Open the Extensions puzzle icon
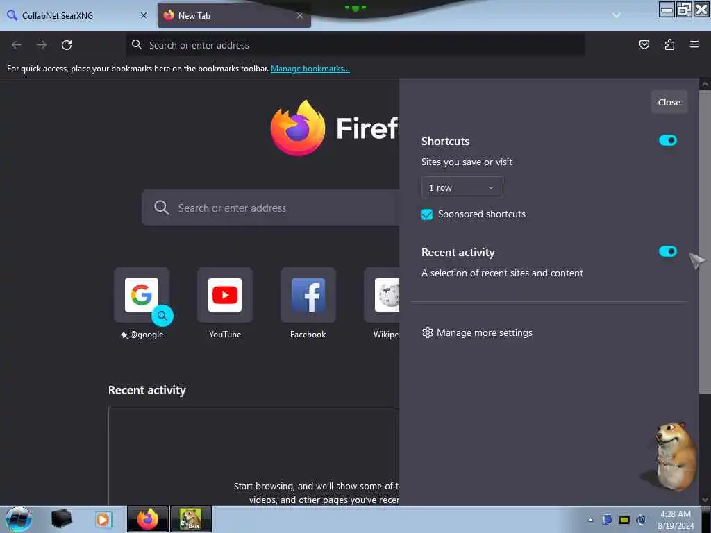Viewport: 711px width, 533px height. coord(669,44)
